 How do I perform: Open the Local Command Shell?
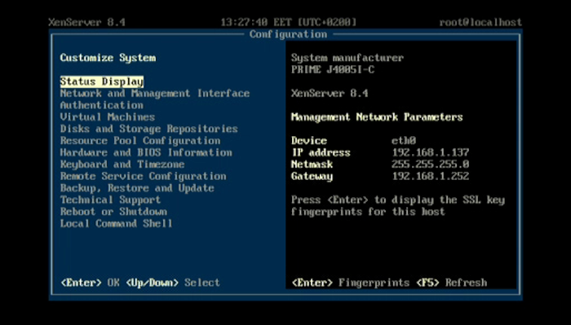point(116,223)
